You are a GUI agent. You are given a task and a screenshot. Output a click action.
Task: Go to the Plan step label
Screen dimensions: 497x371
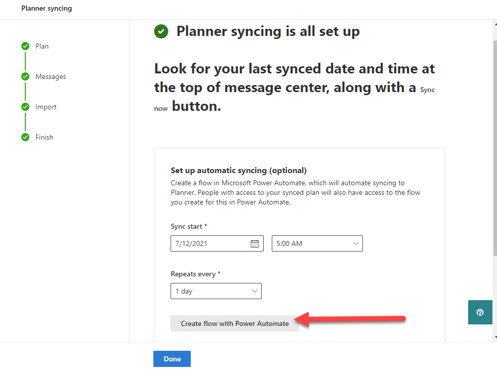pyautogui.click(x=42, y=46)
